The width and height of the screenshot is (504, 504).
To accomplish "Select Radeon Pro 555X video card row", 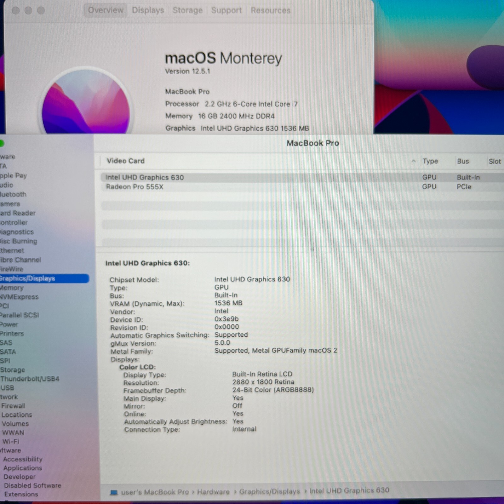I will coord(302,187).
